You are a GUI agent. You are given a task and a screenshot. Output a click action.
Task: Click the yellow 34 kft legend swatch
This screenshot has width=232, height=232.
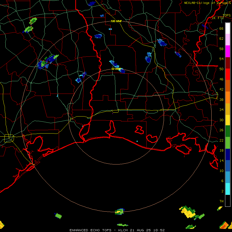(228, 120)
